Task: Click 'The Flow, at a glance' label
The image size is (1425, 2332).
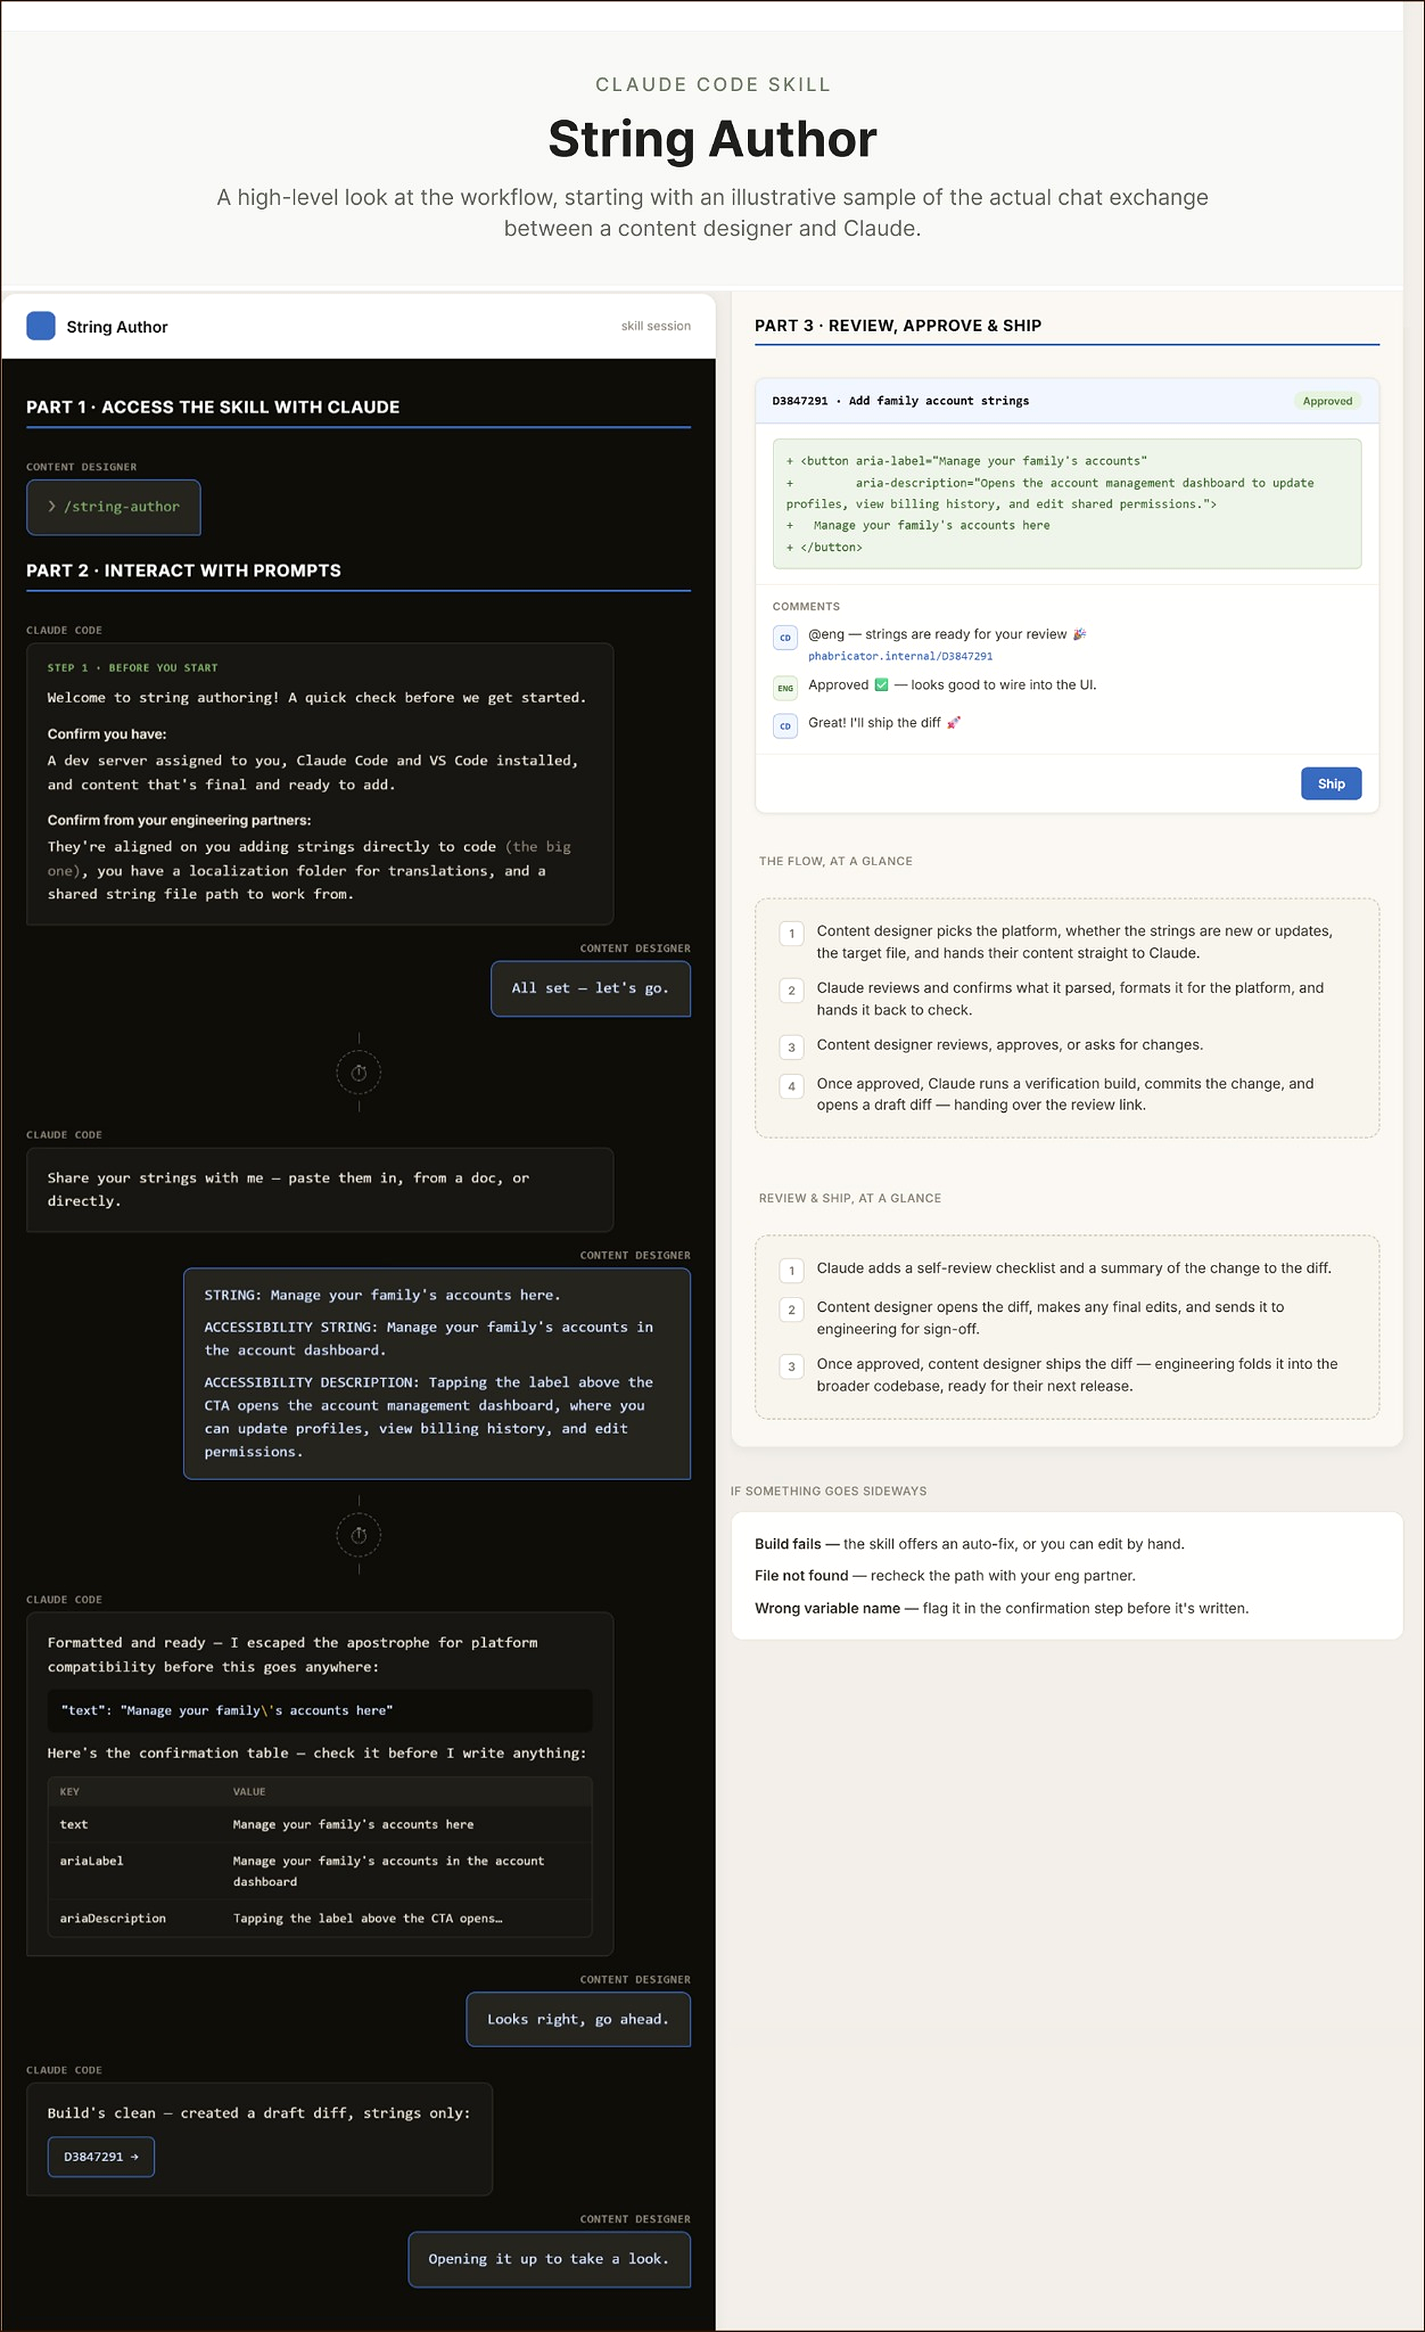Action: tap(835, 860)
